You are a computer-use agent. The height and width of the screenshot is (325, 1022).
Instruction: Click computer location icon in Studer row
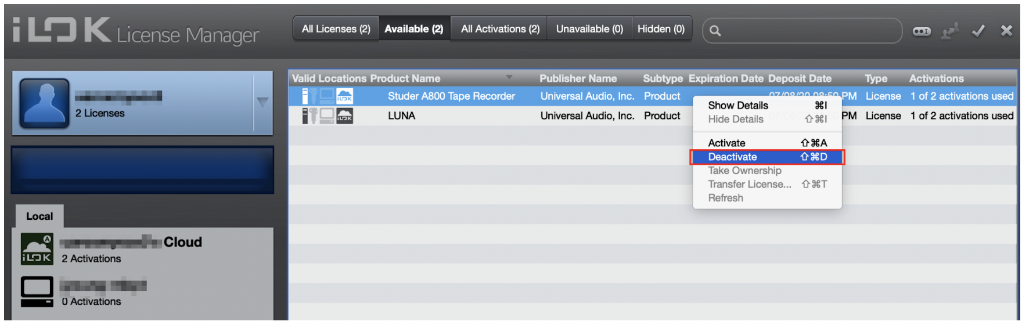(327, 96)
